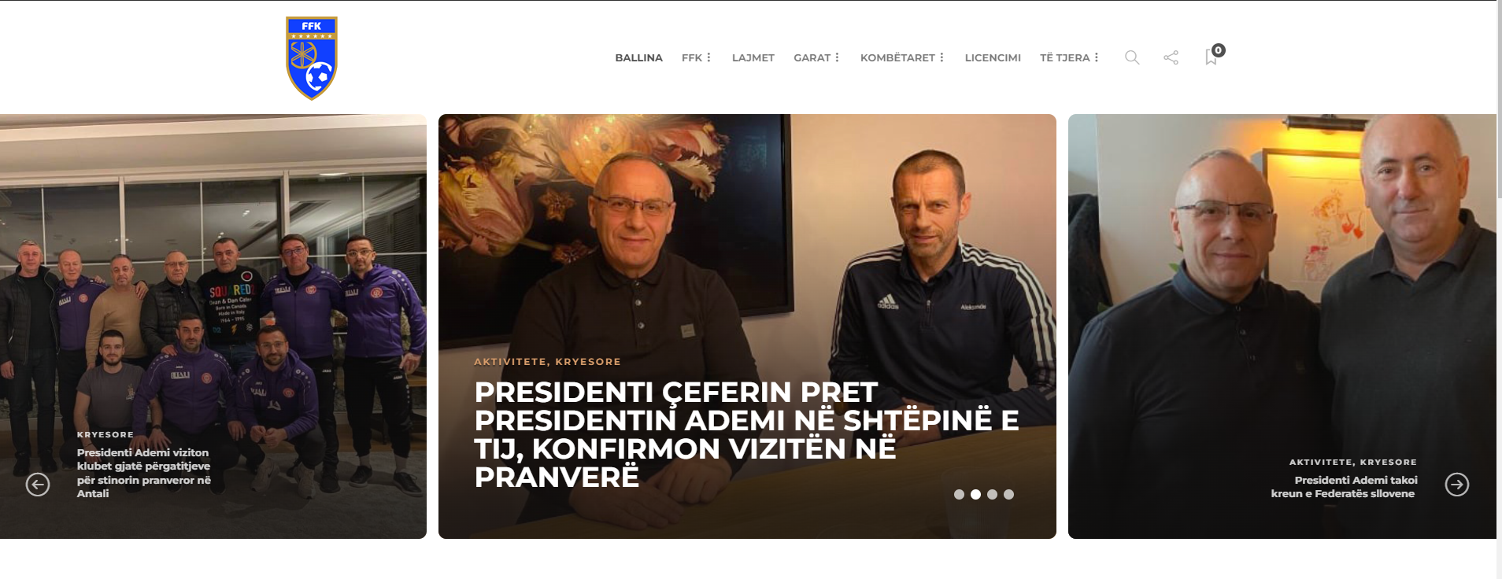Open the BALLINA menu item

click(638, 57)
